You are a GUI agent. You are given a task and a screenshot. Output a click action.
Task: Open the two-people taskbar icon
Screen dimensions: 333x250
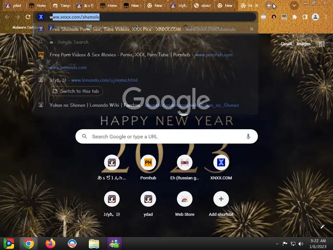click(x=114, y=243)
